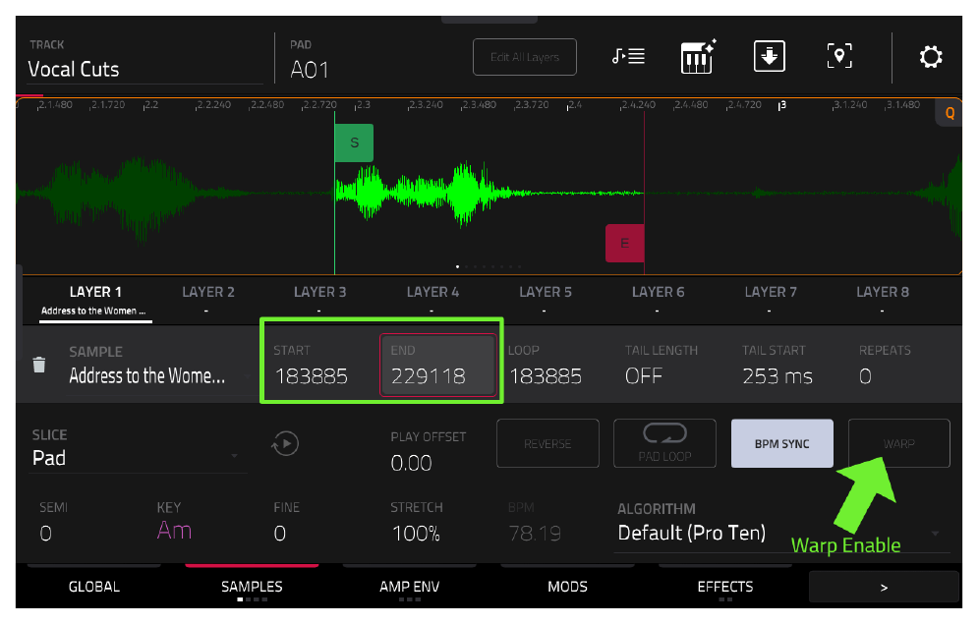Click the waveform page indicator dots
The height and width of the screenshot is (625, 979).
pyautogui.click(x=489, y=266)
